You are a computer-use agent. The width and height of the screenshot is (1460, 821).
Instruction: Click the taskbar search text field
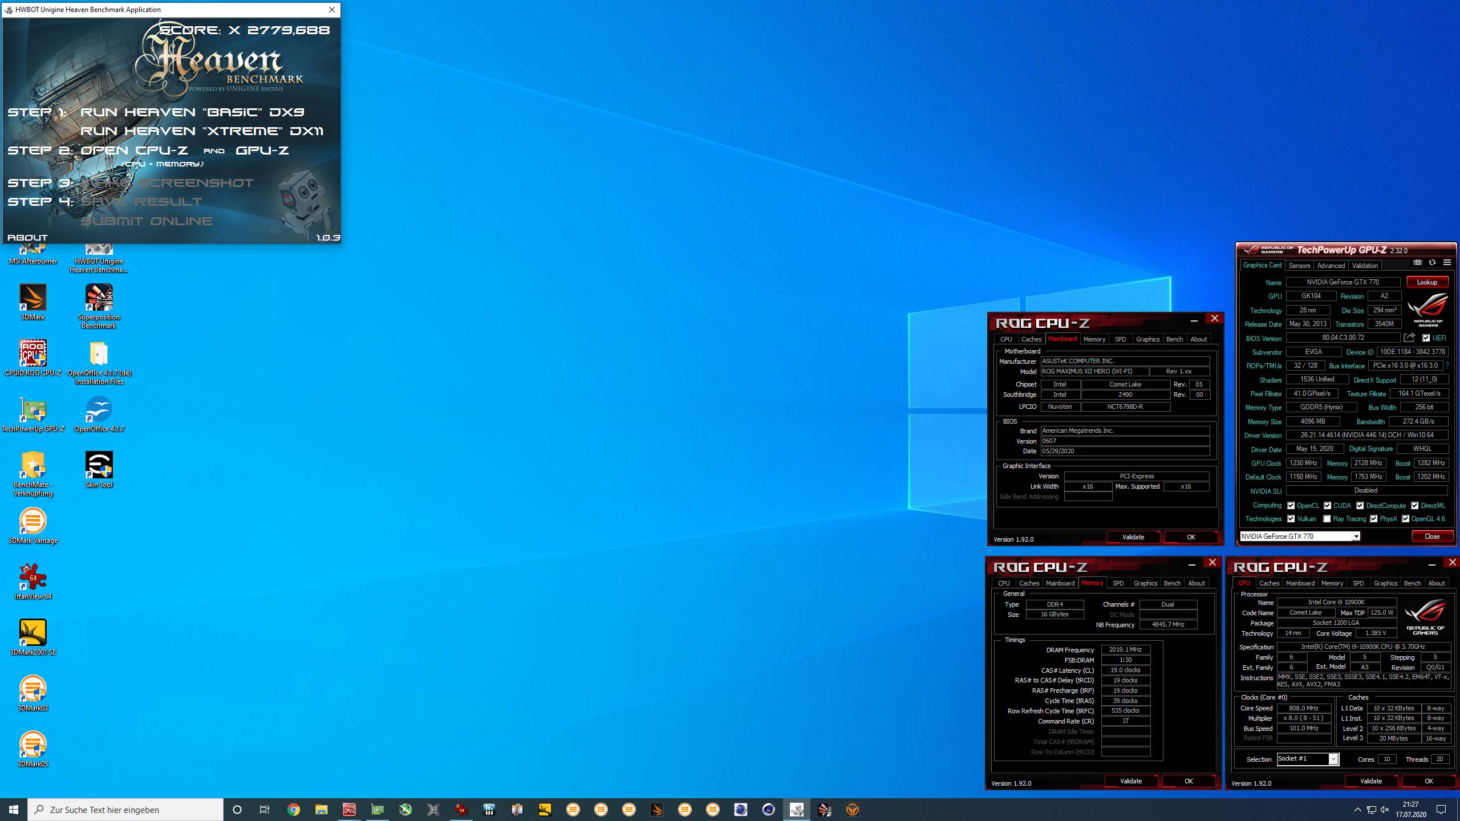point(125,810)
